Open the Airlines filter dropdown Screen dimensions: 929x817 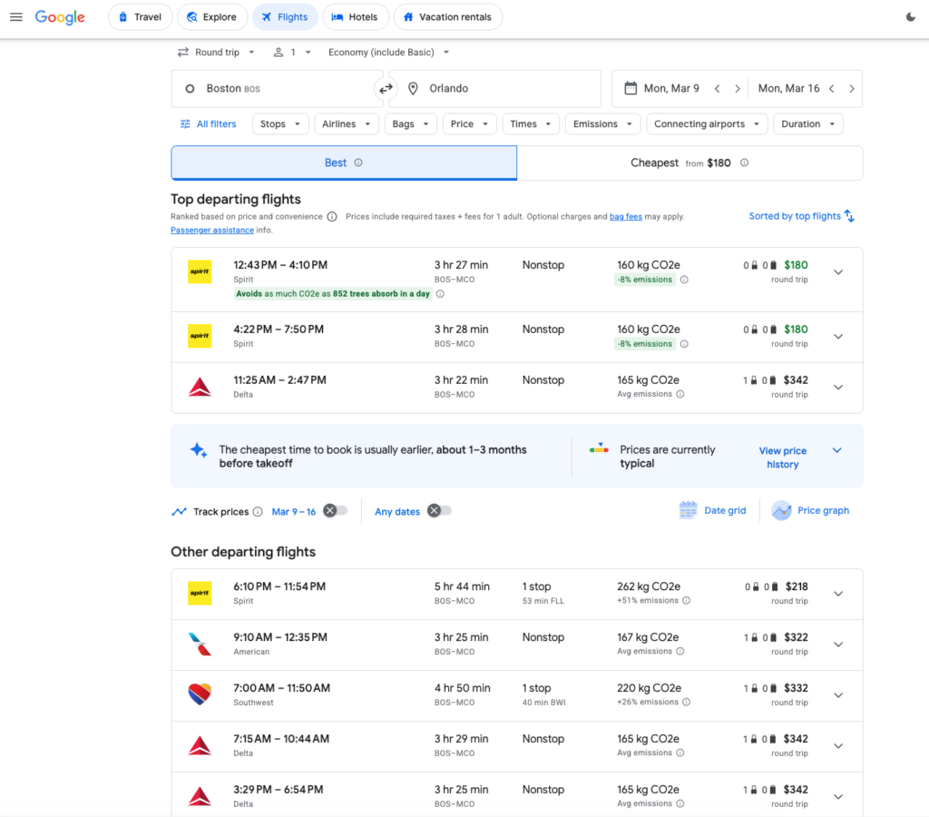(346, 124)
